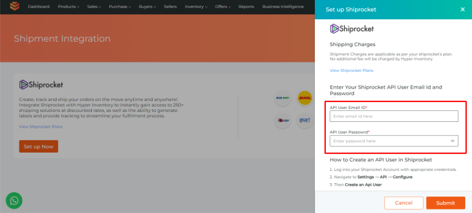Open the Sellers menu item
Image resolution: width=472 pixels, height=213 pixels.
coord(170,7)
